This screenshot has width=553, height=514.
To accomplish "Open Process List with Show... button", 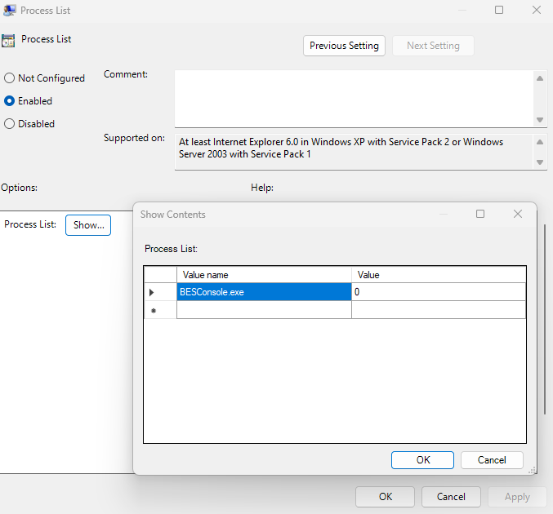I will click(x=88, y=225).
